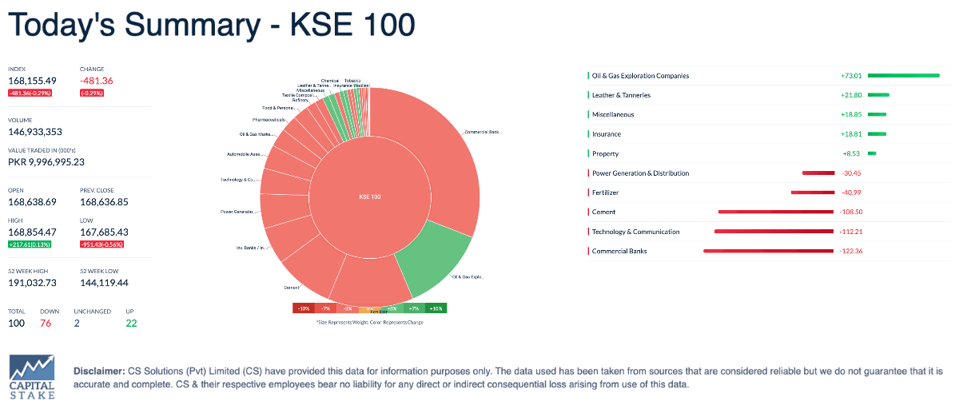Image resolution: width=959 pixels, height=413 pixels.
Task: Click the change value -481.36 in large text
Action: click(x=97, y=81)
